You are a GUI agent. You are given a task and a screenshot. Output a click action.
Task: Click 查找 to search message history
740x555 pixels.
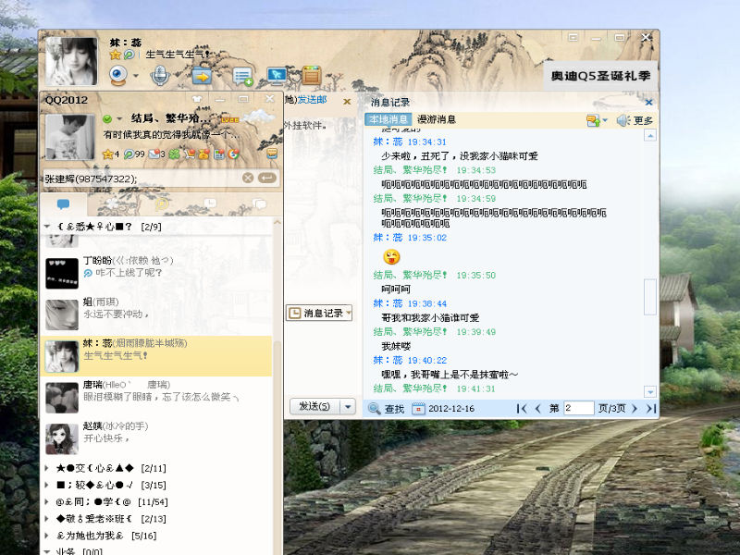[387, 409]
